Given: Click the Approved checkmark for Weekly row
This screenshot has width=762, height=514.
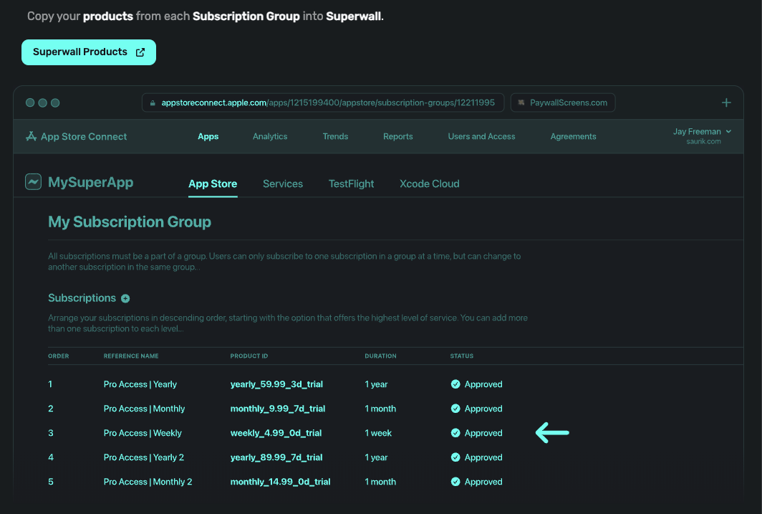Looking at the screenshot, I should pyautogui.click(x=455, y=433).
